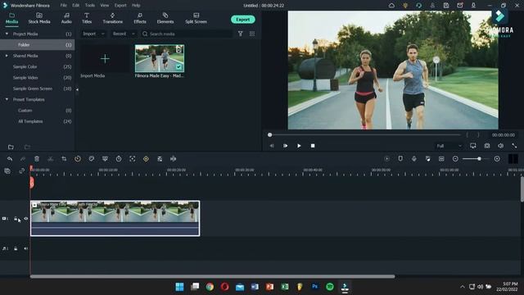Add a marker using the marker icon
524x295 pixels.
tap(400, 159)
